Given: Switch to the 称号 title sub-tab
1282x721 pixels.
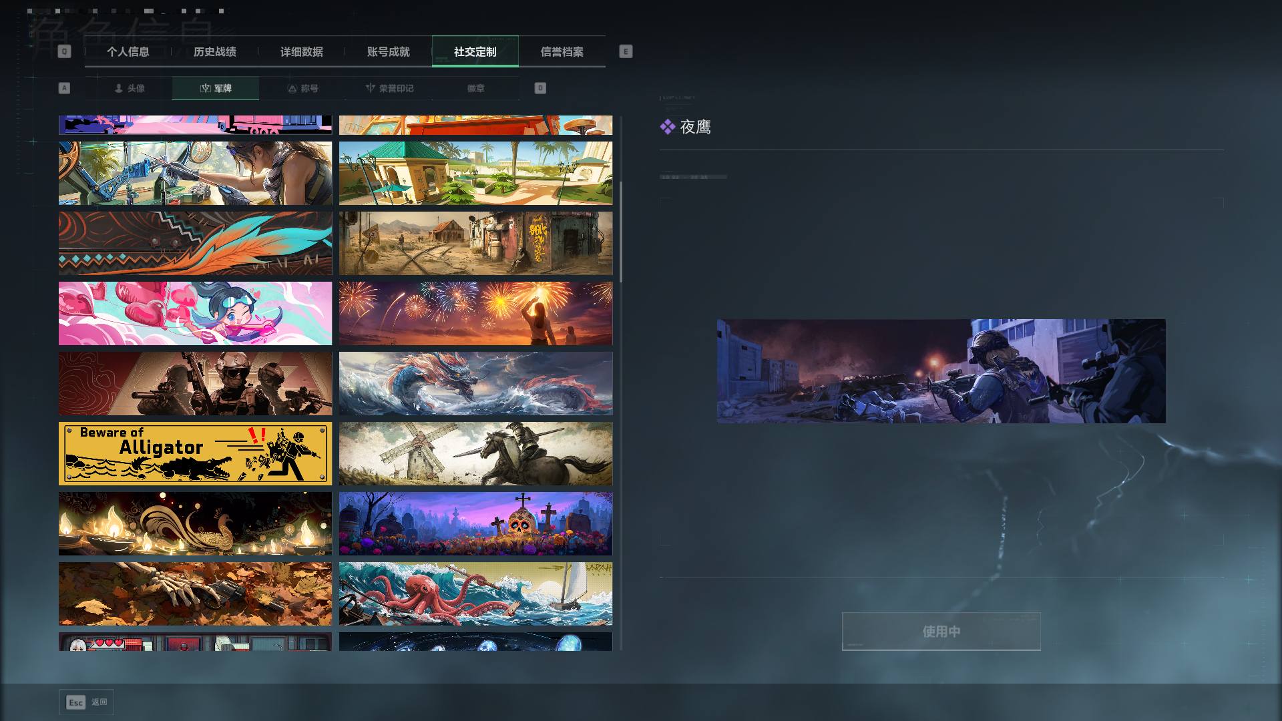Looking at the screenshot, I should (302, 88).
